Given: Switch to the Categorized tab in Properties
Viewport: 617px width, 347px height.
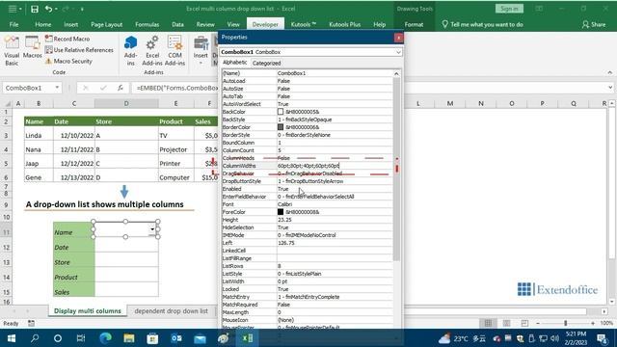Looking at the screenshot, I should [266, 63].
